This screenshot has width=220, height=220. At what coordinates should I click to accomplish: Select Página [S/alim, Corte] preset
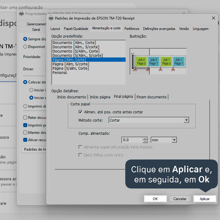pos(89,68)
